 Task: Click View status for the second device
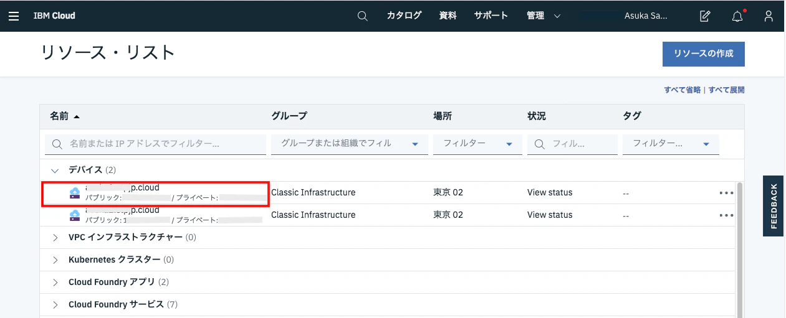tap(550, 215)
